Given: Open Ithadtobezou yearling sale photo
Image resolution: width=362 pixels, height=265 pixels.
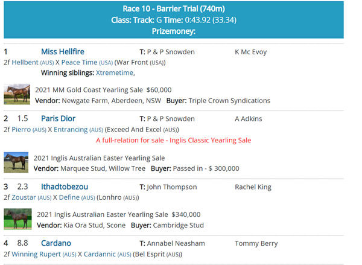Looking at the screenshot, I should pyautogui.click(x=17, y=219).
